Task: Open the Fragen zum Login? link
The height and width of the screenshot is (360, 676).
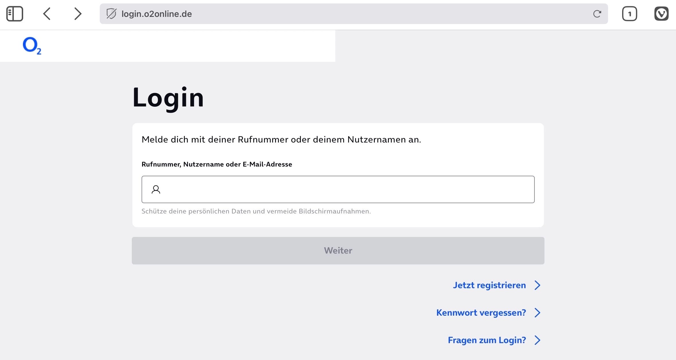Action: coord(487,340)
